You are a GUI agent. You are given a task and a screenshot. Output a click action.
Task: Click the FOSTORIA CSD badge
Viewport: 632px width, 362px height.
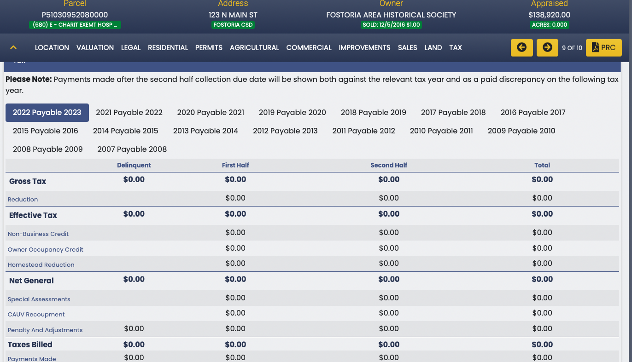tap(233, 25)
